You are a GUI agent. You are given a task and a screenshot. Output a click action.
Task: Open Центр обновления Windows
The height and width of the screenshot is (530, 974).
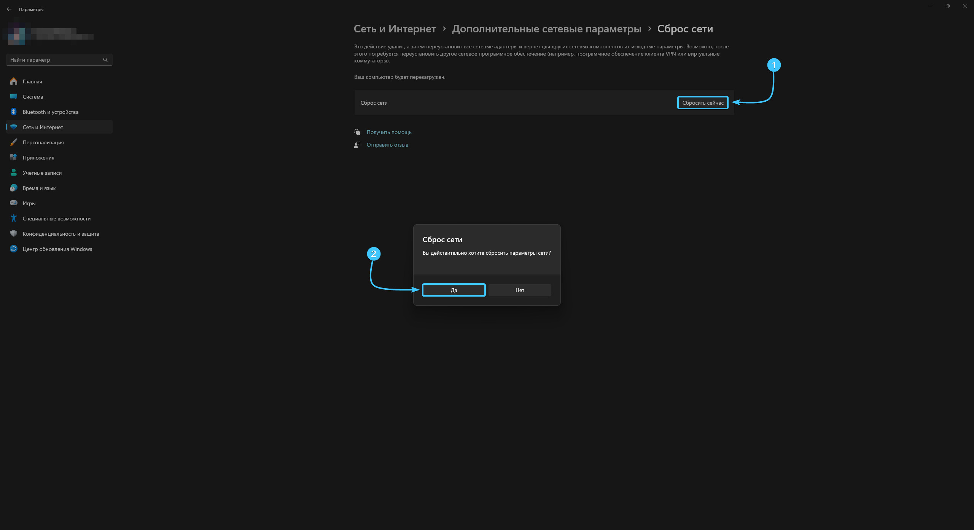point(57,249)
